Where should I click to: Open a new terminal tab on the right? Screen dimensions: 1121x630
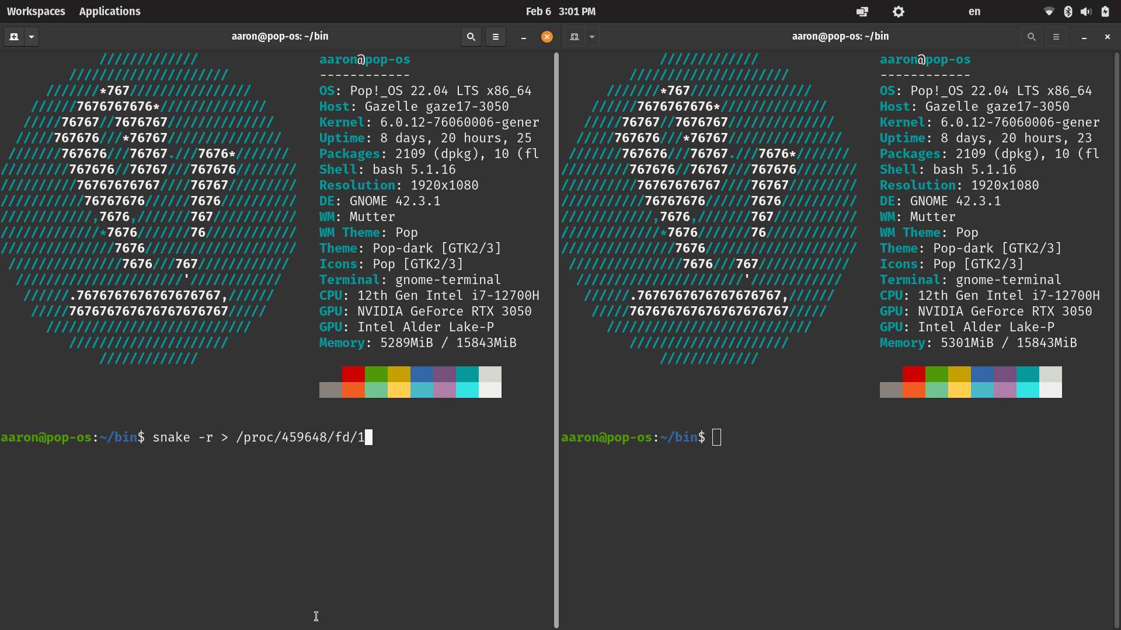[575, 36]
